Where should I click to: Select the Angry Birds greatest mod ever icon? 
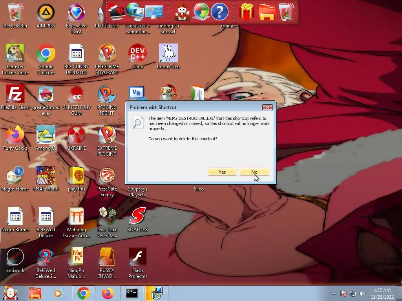(46, 100)
